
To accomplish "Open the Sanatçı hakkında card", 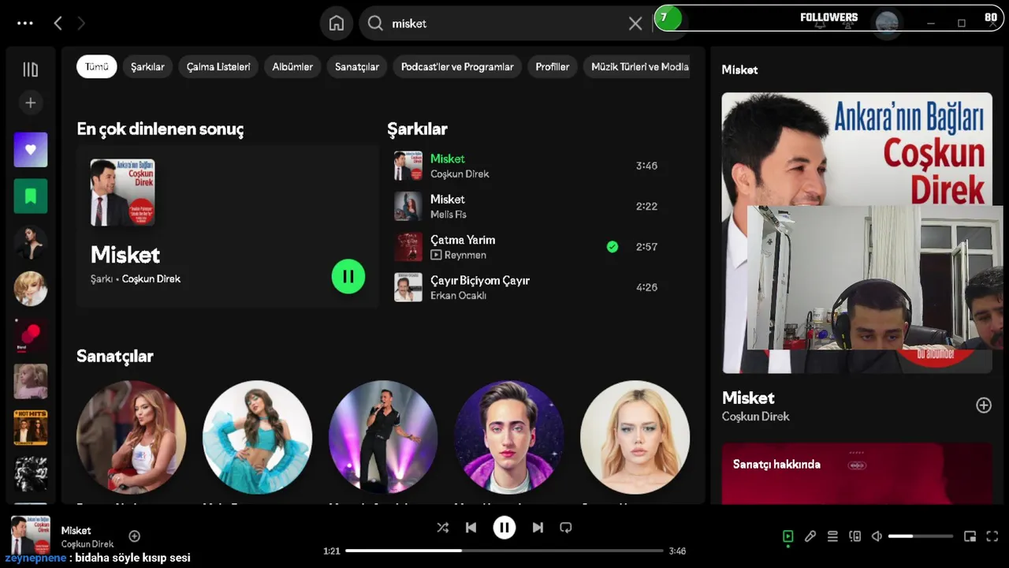I will (x=857, y=473).
